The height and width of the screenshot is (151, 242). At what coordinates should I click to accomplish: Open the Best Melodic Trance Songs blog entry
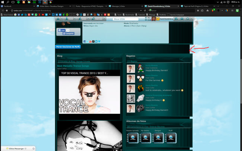coord(73,66)
